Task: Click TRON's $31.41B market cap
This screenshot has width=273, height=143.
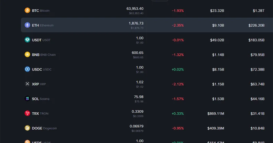Action: click(258, 114)
